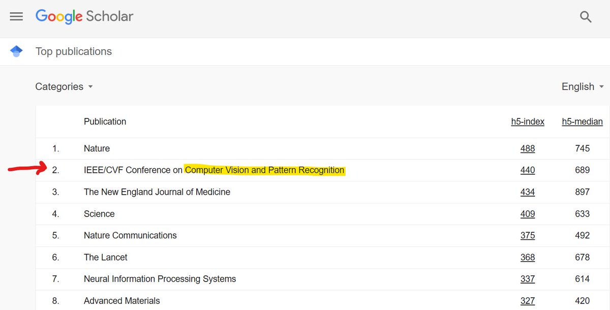Click the Google Scholar logo
This screenshot has height=310, width=610.
[x=84, y=16]
